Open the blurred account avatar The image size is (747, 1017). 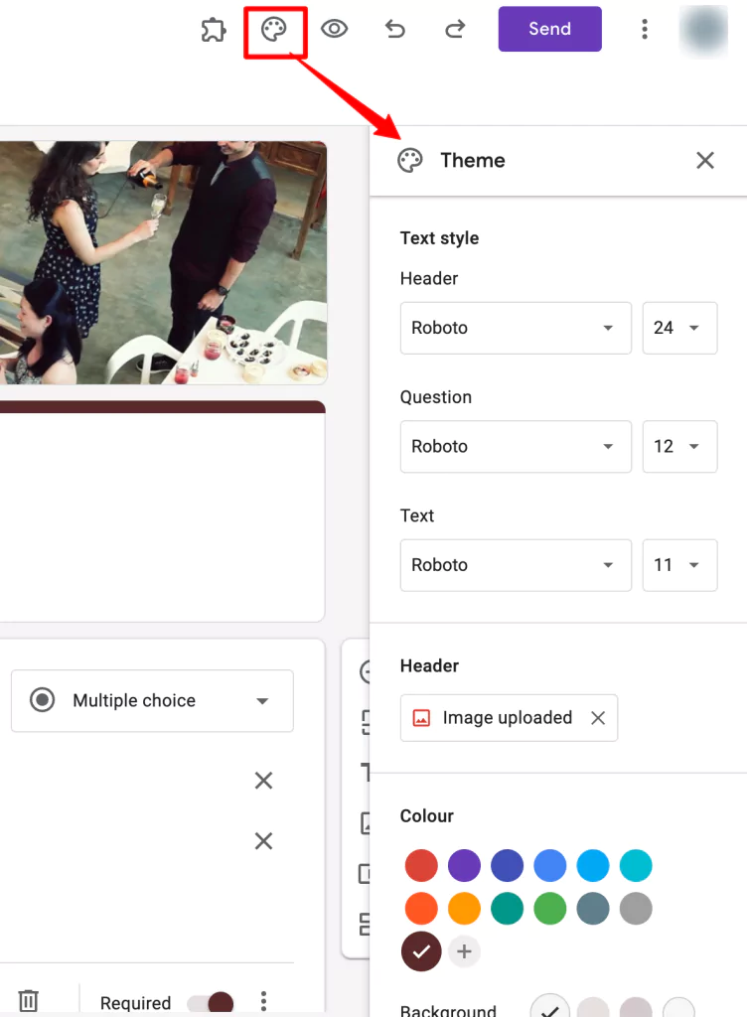(703, 29)
